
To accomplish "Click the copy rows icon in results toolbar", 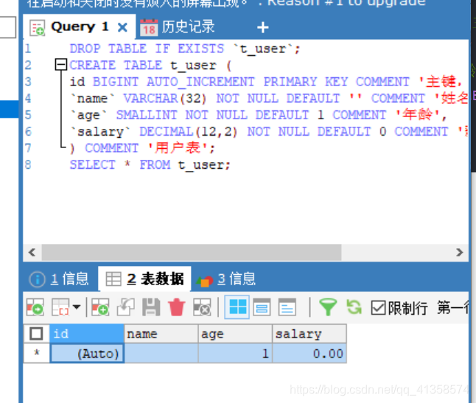I will (x=60, y=307).
